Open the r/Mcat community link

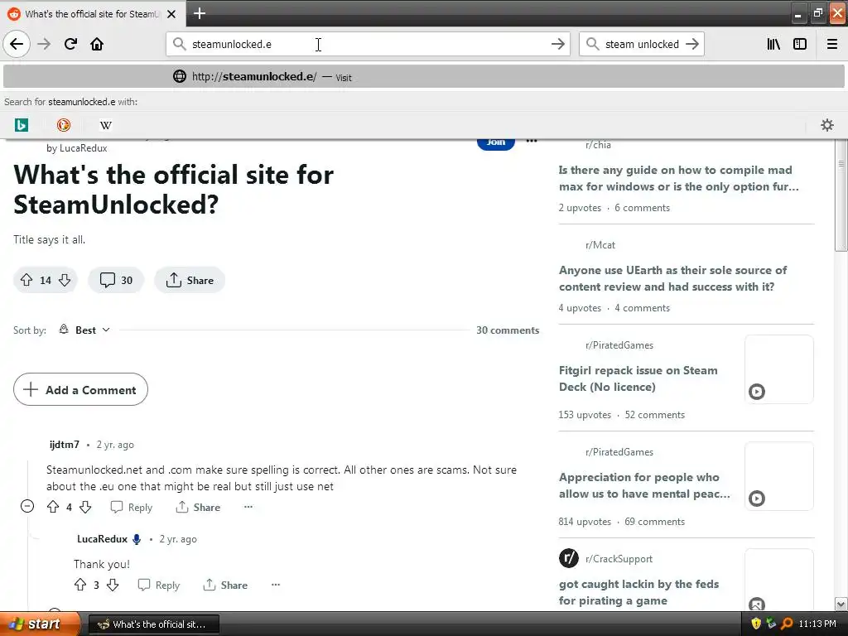(x=600, y=245)
